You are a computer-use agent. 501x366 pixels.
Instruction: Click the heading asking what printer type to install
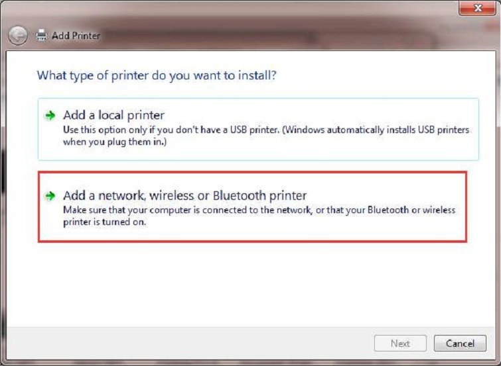click(x=156, y=75)
